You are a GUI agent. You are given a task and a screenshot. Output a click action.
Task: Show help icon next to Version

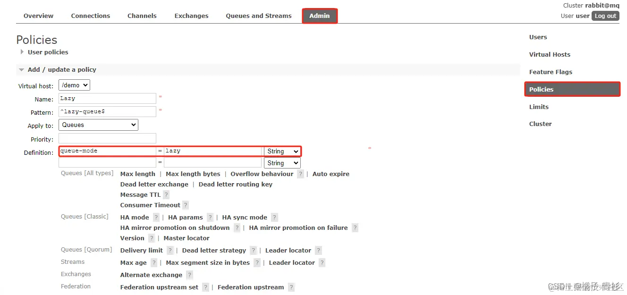152,238
